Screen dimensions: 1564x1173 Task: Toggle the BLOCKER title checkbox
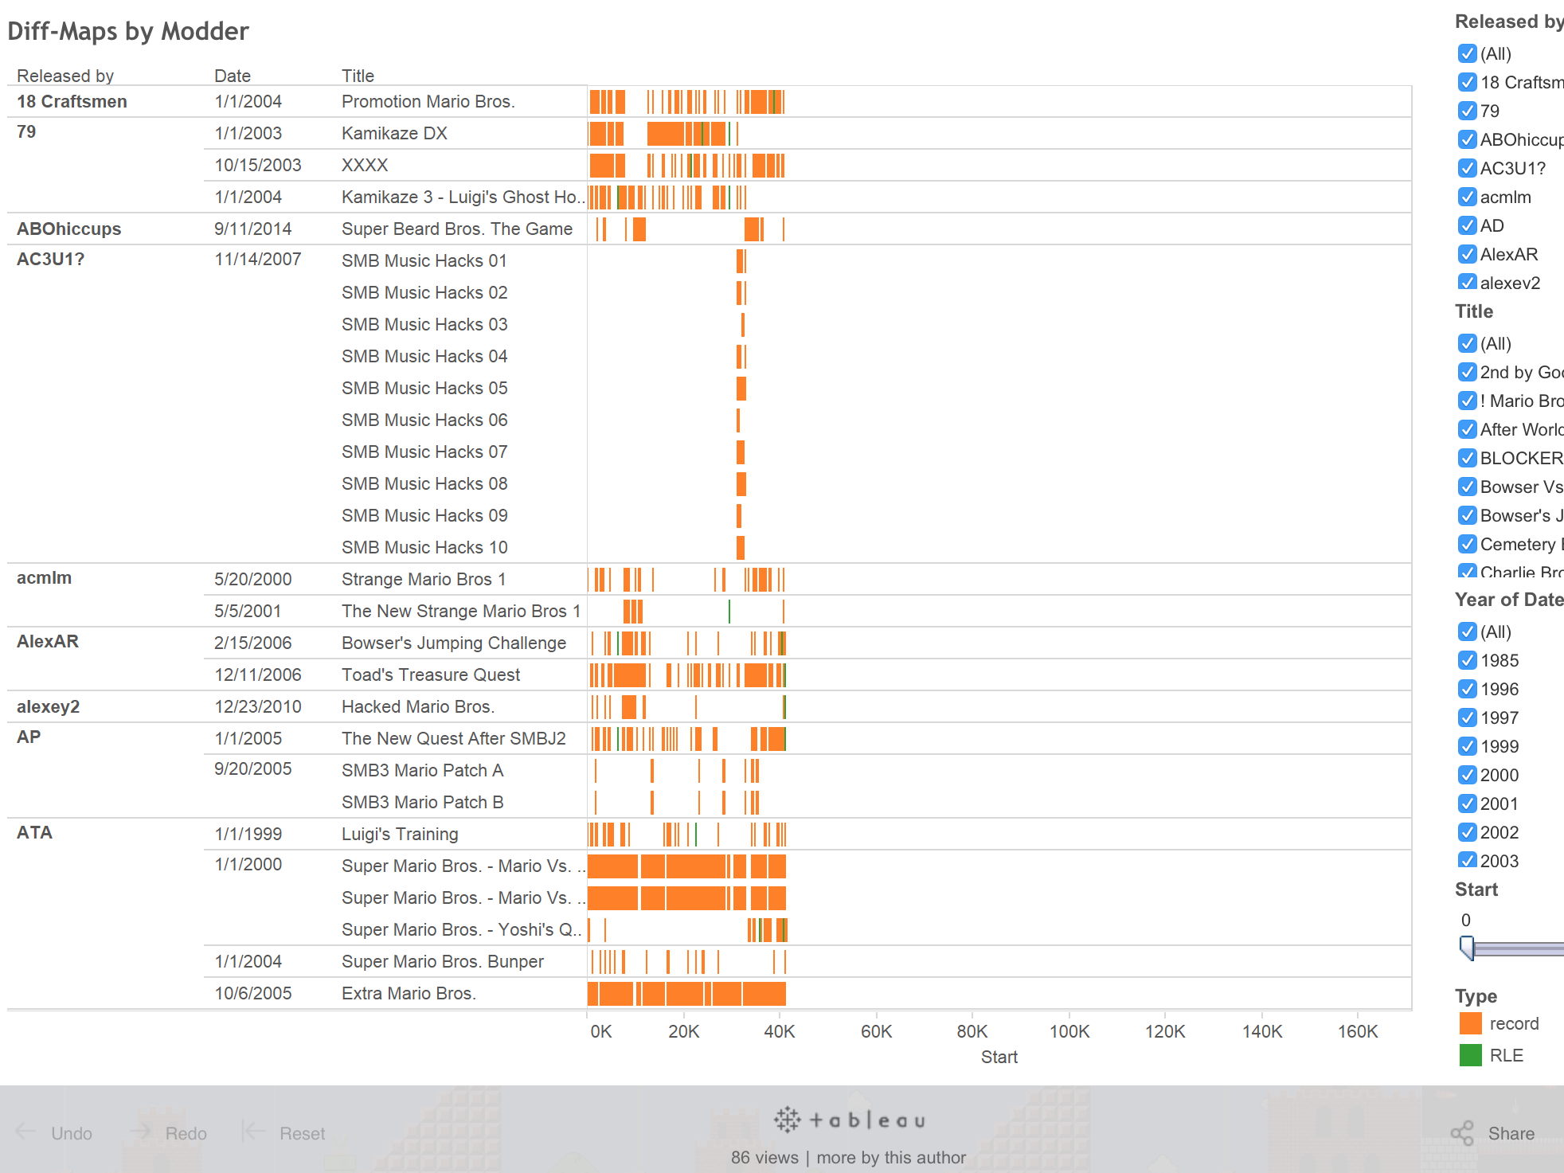click(1467, 458)
